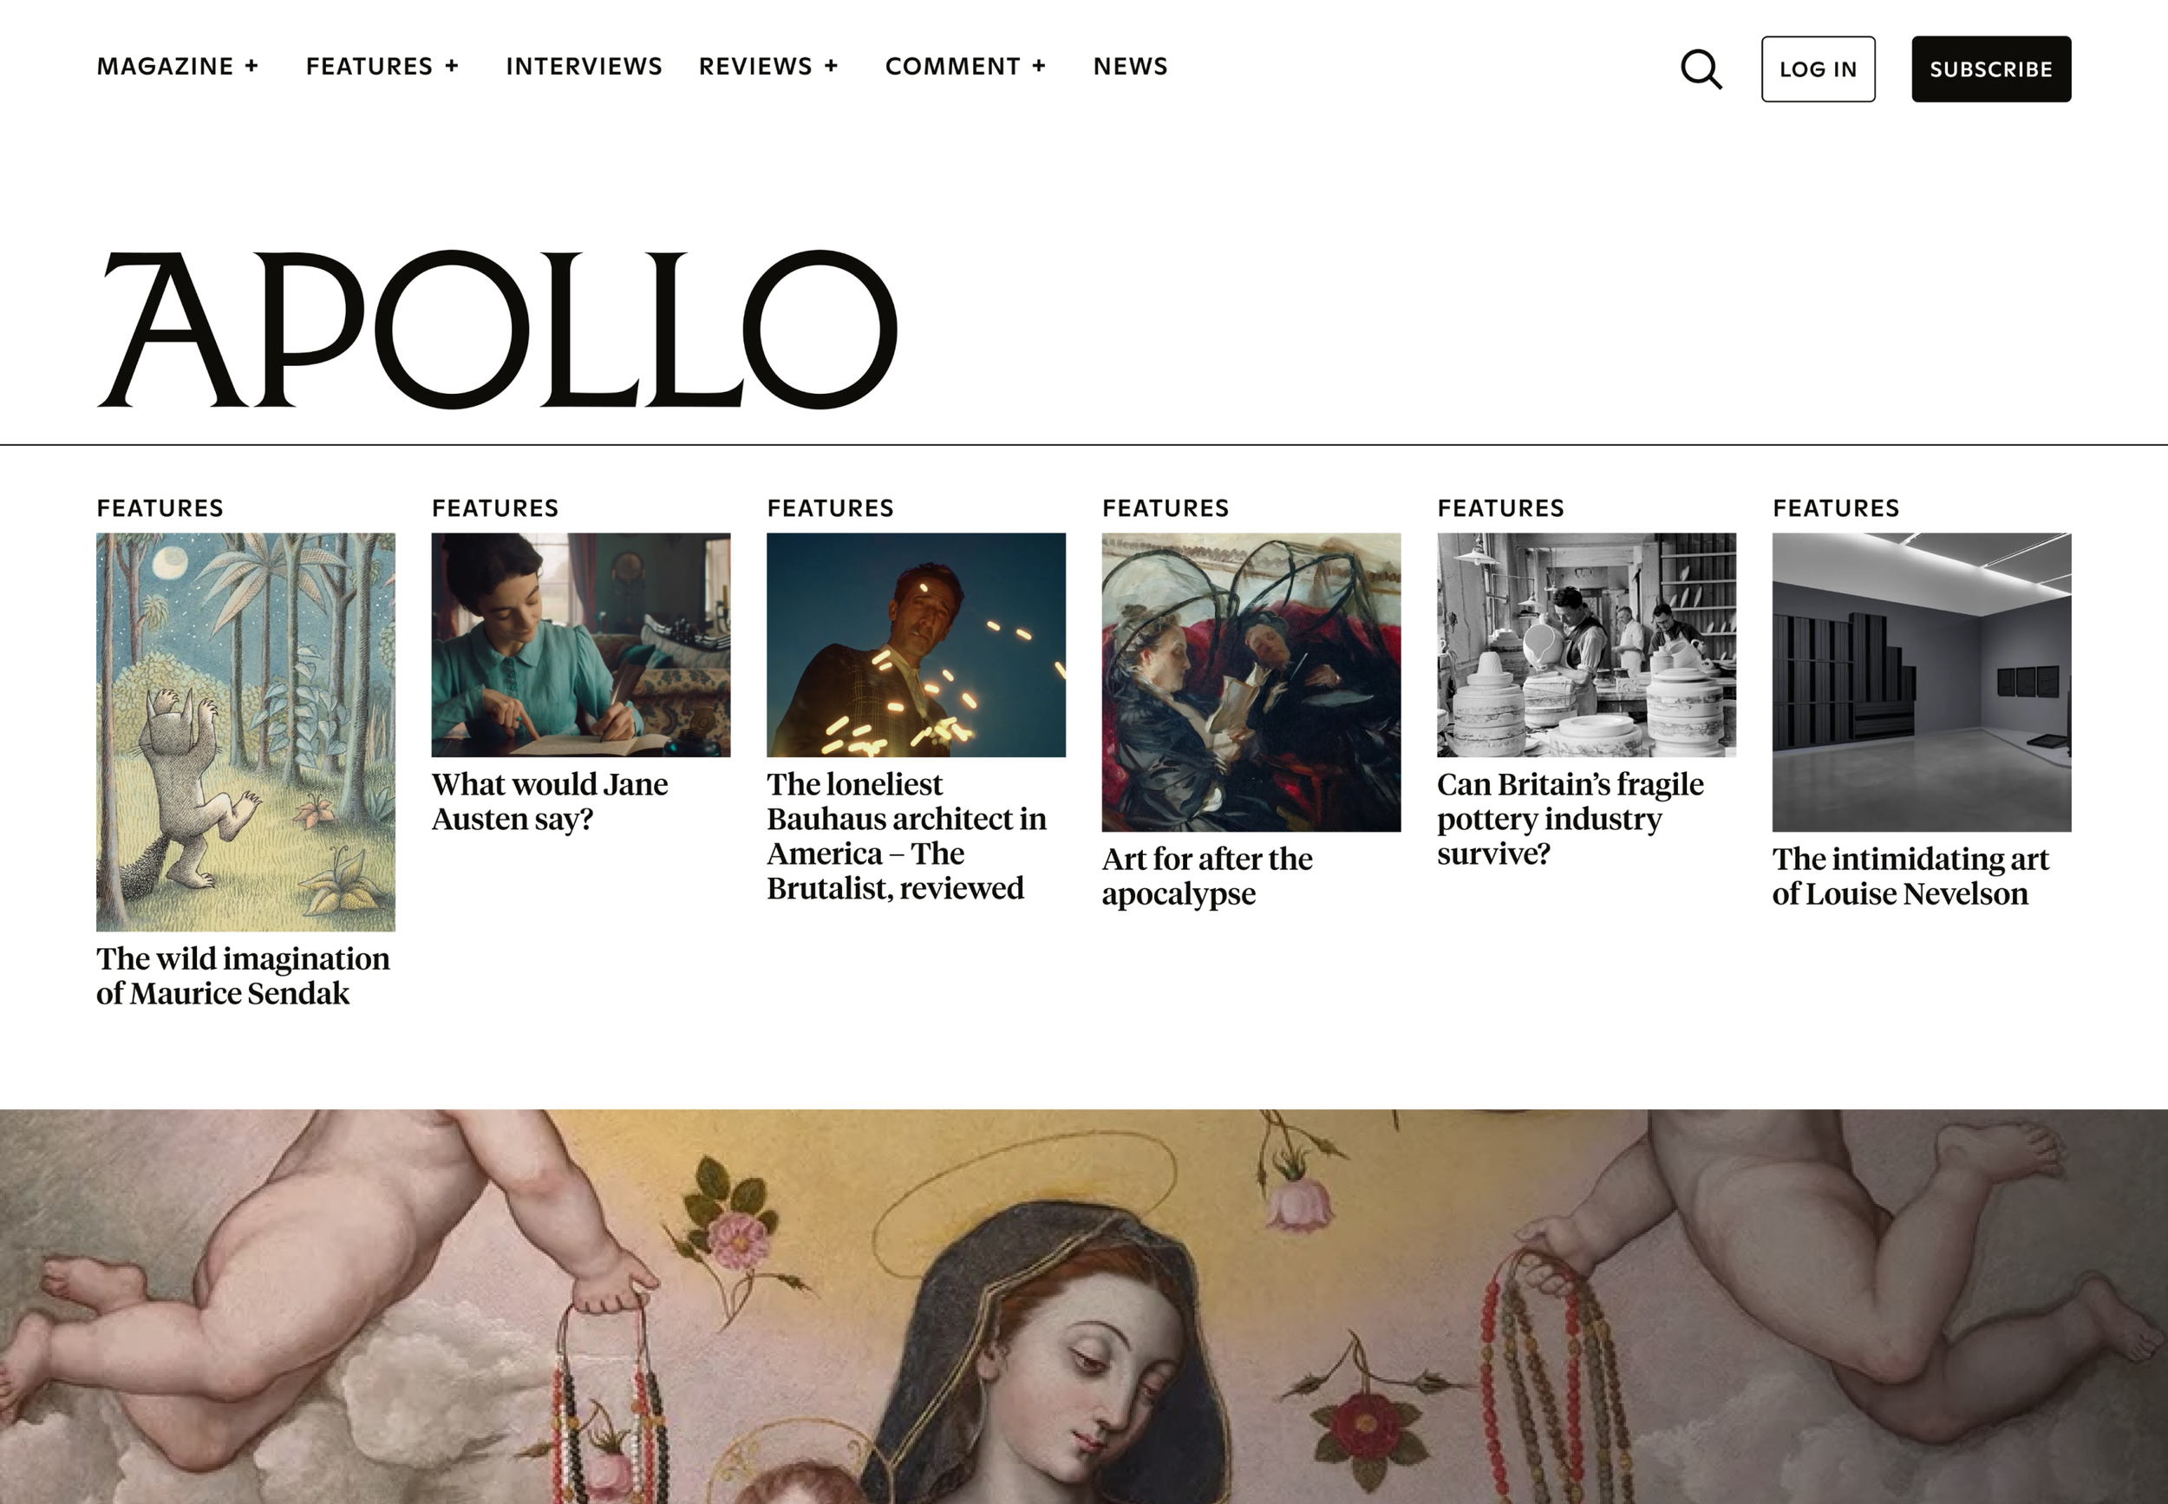The image size is (2168, 1504).
Task: Open the Interviews menu item
Action: pyautogui.click(x=584, y=66)
